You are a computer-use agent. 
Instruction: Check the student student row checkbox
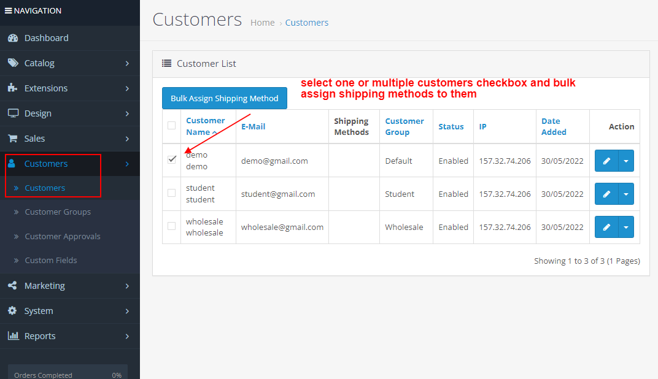tap(171, 193)
